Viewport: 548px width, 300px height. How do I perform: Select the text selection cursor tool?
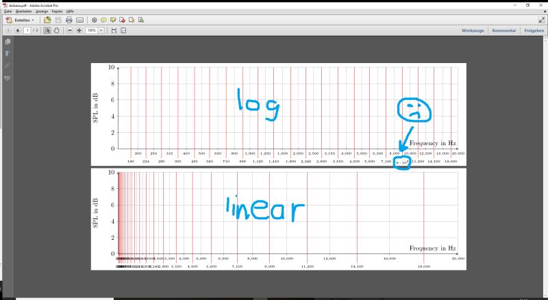click(x=47, y=30)
